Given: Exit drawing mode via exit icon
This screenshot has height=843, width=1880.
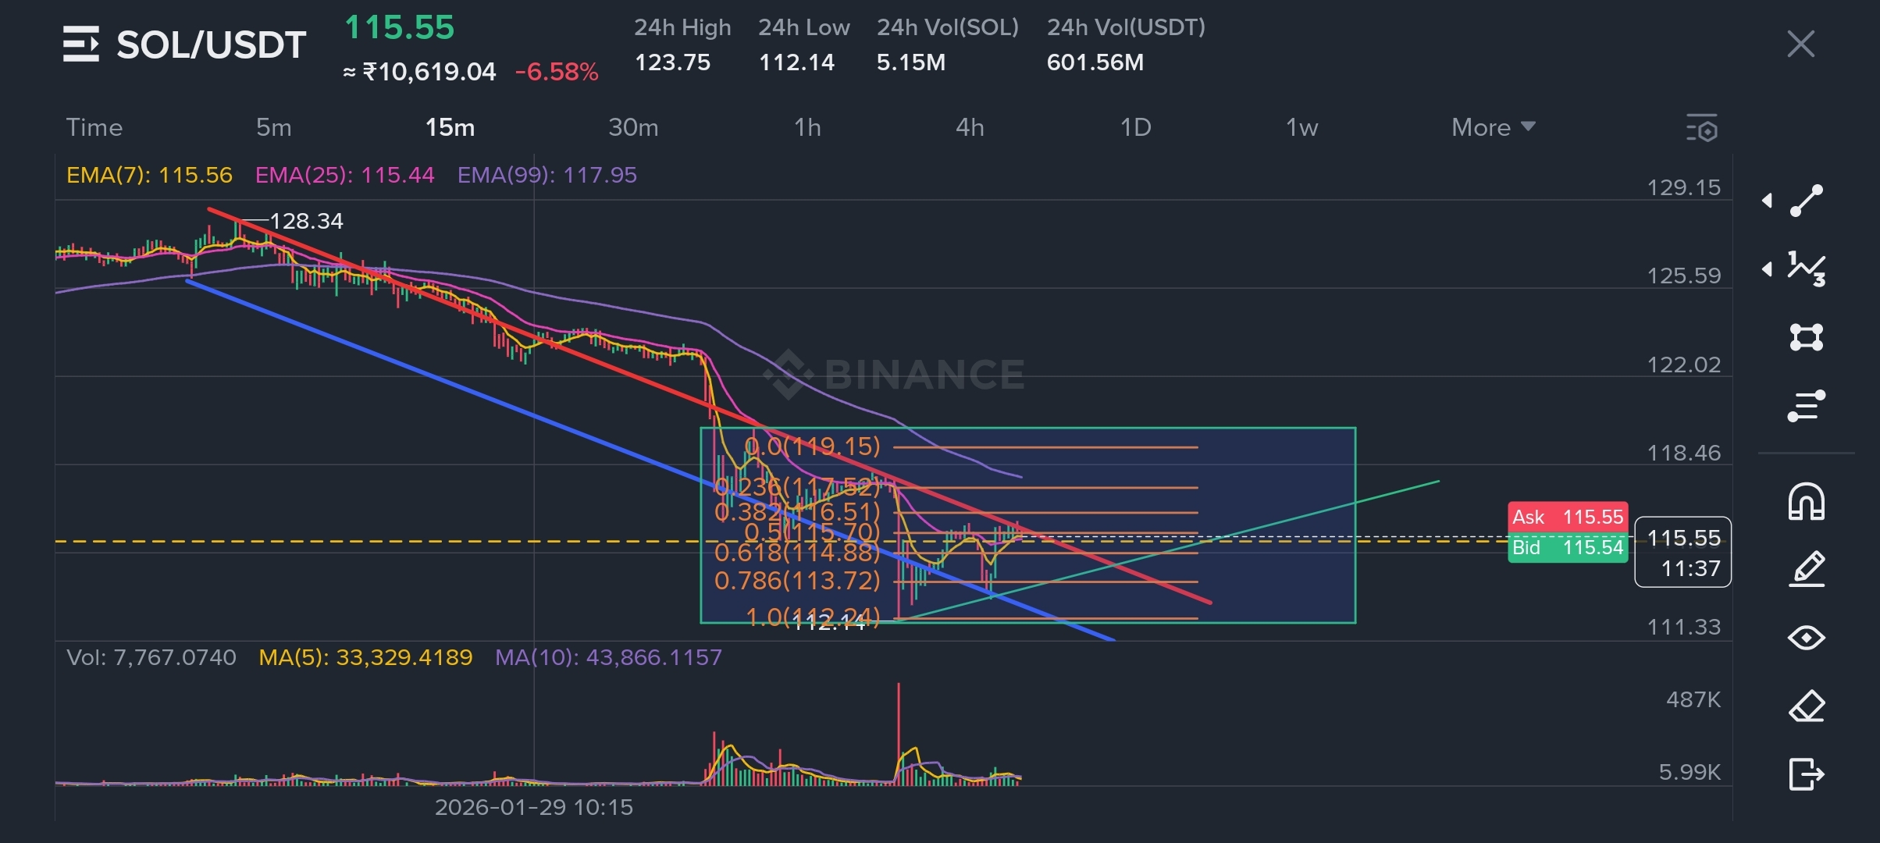Looking at the screenshot, I should [x=1807, y=774].
